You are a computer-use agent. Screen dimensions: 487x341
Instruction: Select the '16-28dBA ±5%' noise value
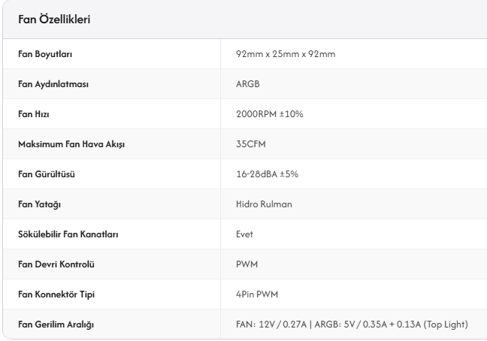click(x=264, y=174)
